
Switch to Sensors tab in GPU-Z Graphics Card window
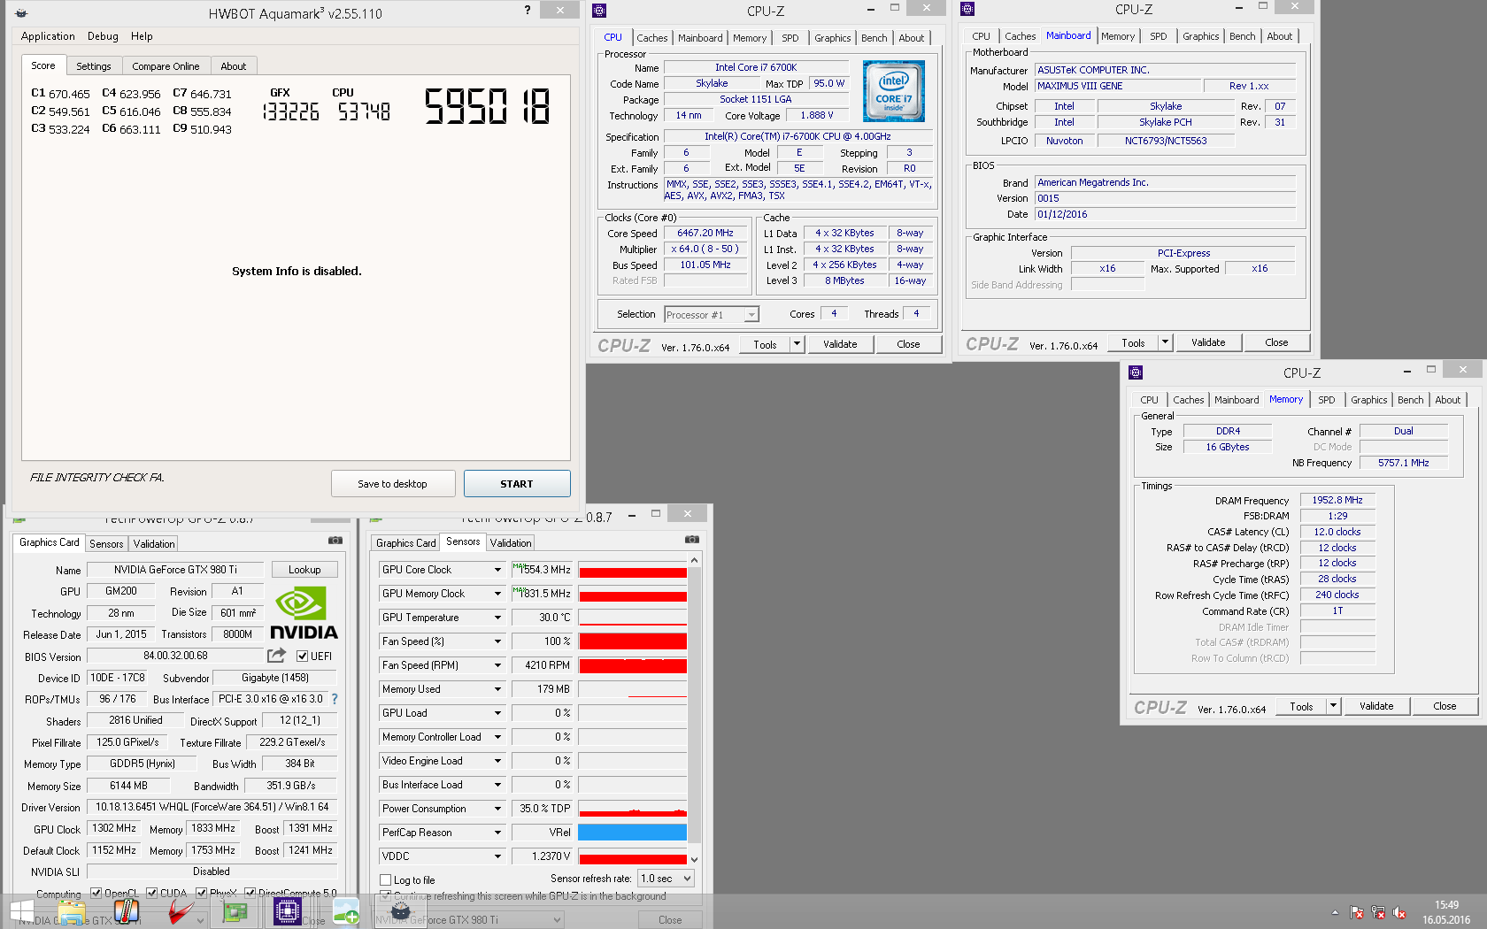click(x=106, y=544)
